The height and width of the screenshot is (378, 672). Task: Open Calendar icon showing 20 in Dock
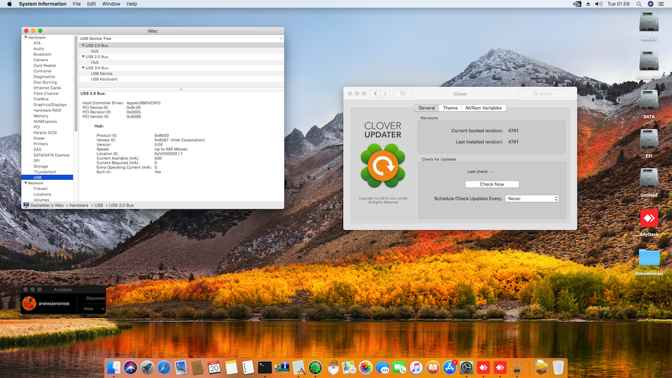click(x=214, y=367)
